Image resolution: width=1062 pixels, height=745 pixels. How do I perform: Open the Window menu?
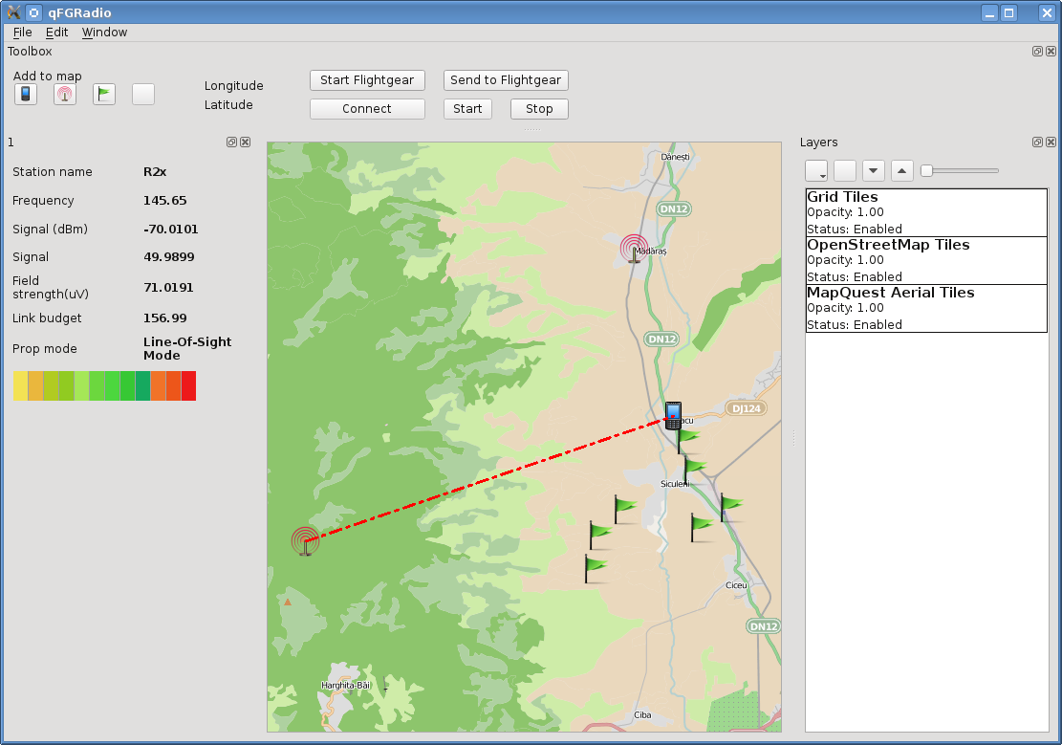click(x=104, y=32)
